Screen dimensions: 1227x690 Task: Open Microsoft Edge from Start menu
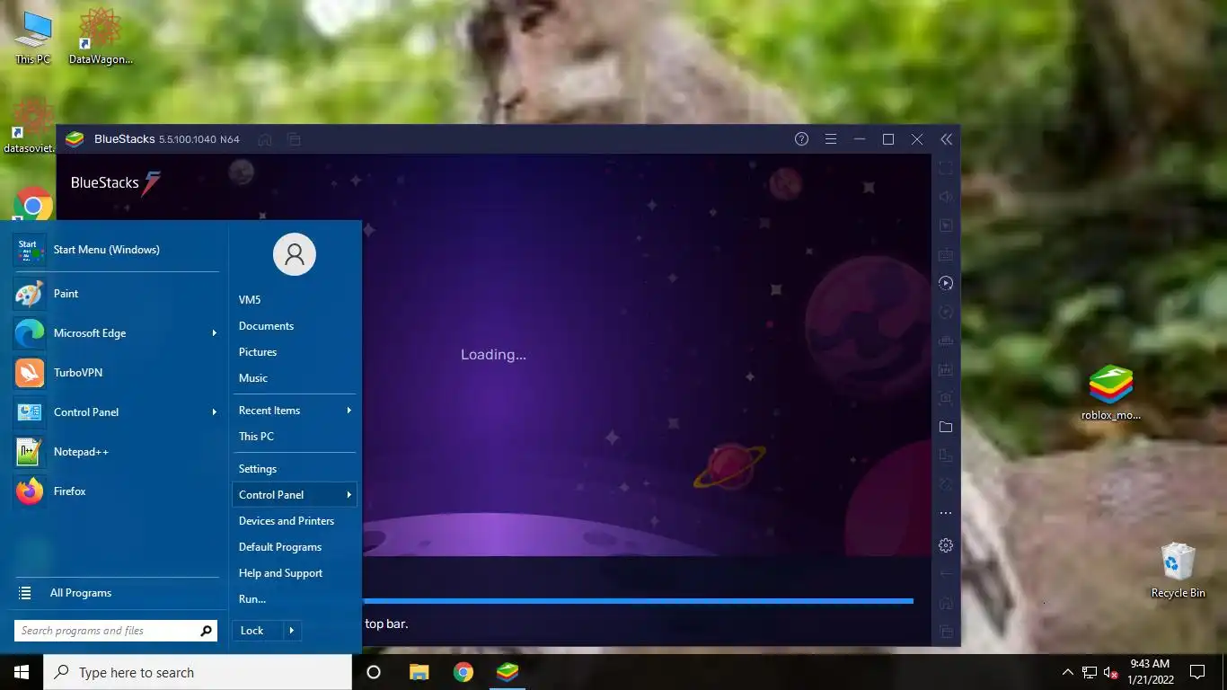(116, 333)
